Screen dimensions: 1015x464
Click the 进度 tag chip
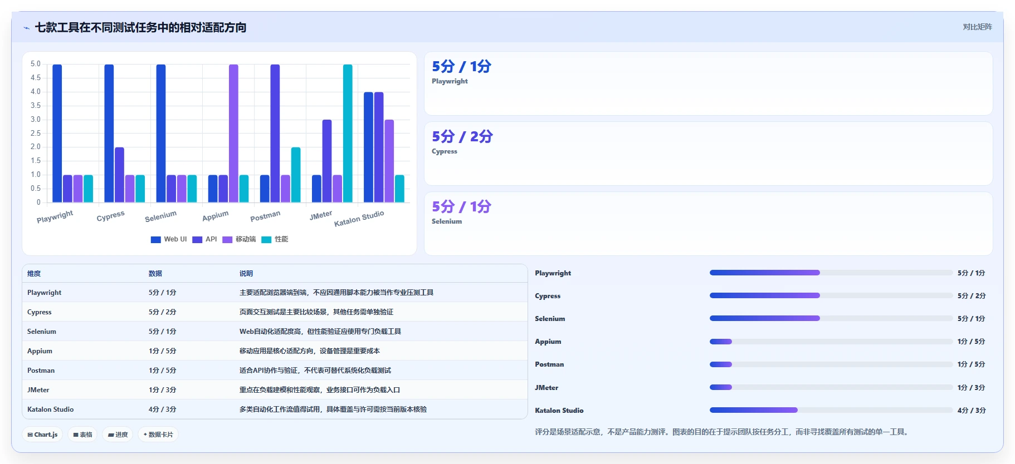pos(118,435)
